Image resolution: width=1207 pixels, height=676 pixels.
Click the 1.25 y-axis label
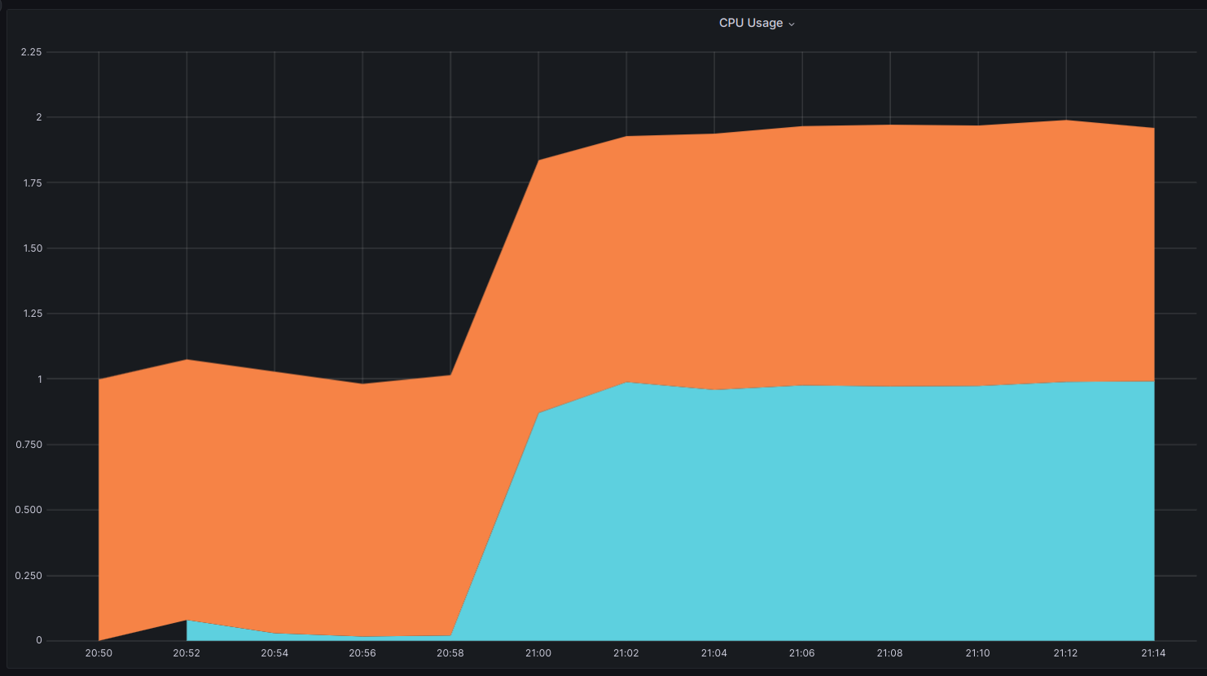click(33, 314)
